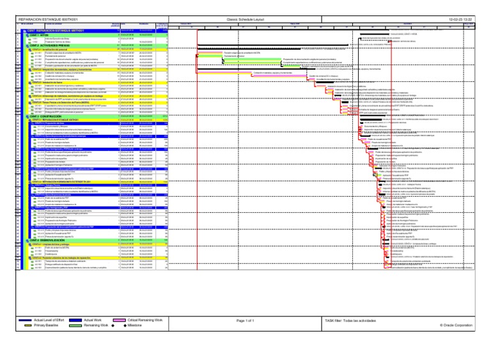Collapse the HITOS WBS group
Viewport: 491px width, 347px height.
[27, 35]
